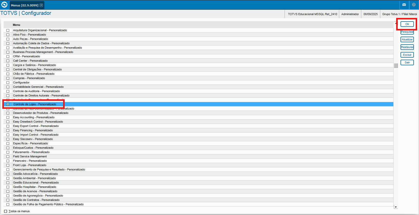This screenshot has width=419, height=215.
Task: Click TOTVS Educacional MSSQL Ret_2410 environment label
Action: 313,14
